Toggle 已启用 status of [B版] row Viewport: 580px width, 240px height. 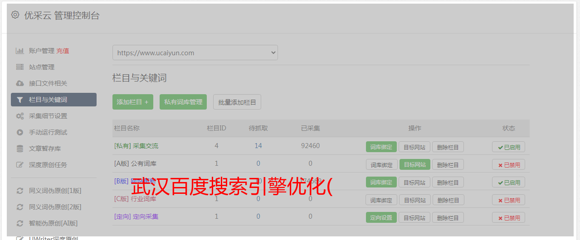click(509, 182)
